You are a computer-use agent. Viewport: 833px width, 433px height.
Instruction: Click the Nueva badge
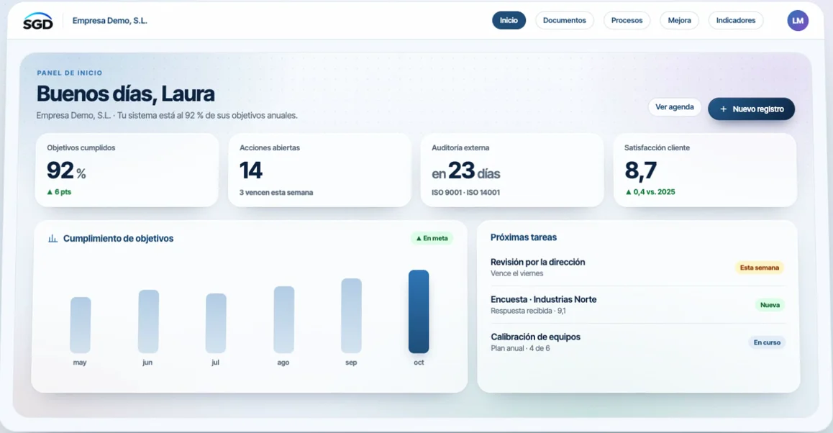pyautogui.click(x=770, y=305)
